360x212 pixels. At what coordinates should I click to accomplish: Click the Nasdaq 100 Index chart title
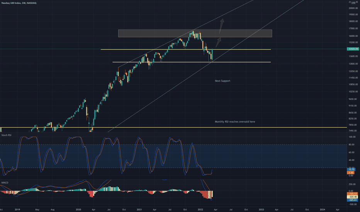[x=19, y=3]
